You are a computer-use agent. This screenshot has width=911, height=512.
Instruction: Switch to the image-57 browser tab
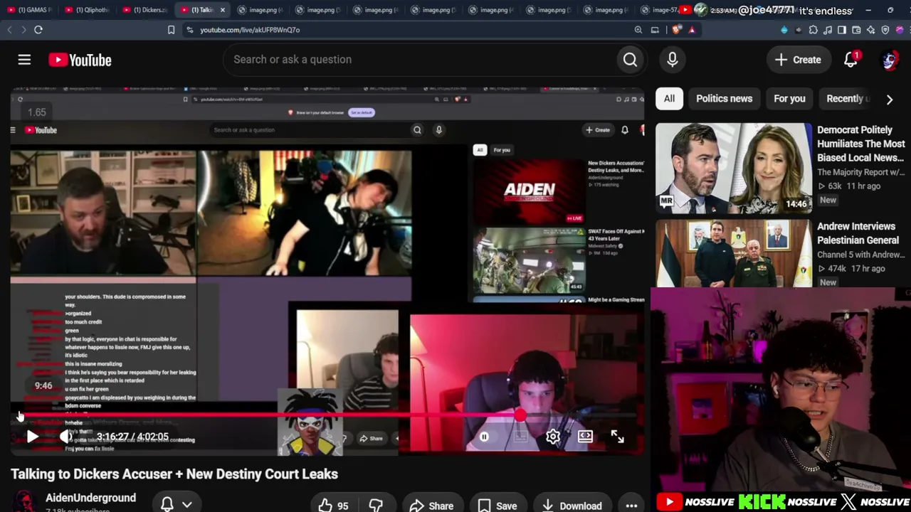click(659, 10)
